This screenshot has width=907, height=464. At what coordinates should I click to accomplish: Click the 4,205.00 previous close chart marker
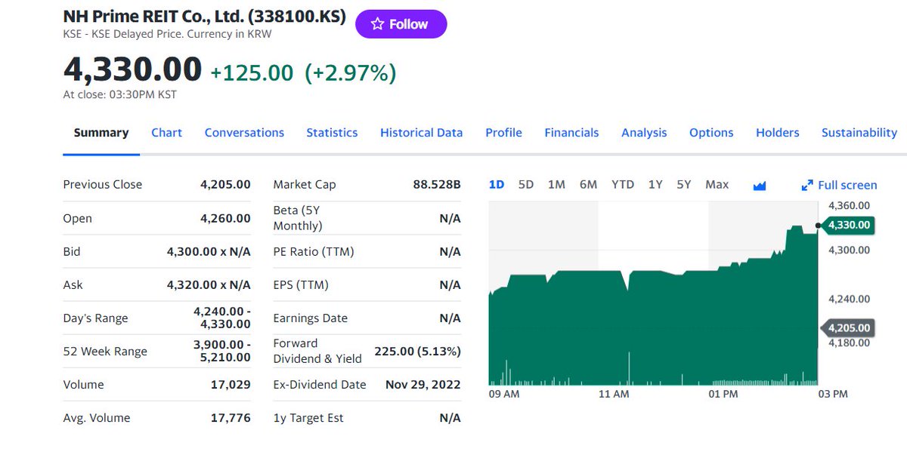tap(847, 328)
